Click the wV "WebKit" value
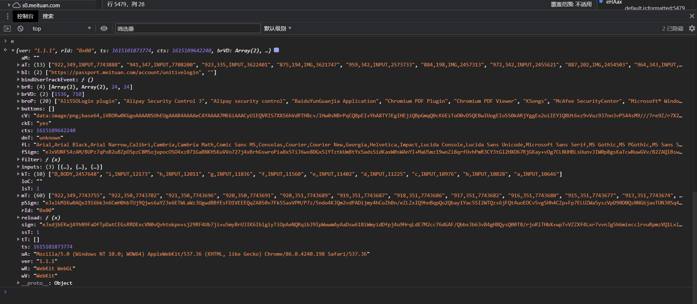This screenshot has width=697, height=304. [45, 276]
